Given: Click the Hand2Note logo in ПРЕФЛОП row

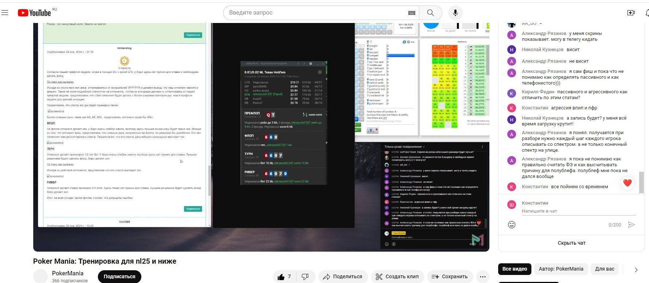Looking at the screenshot, I should (x=313, y=115).
